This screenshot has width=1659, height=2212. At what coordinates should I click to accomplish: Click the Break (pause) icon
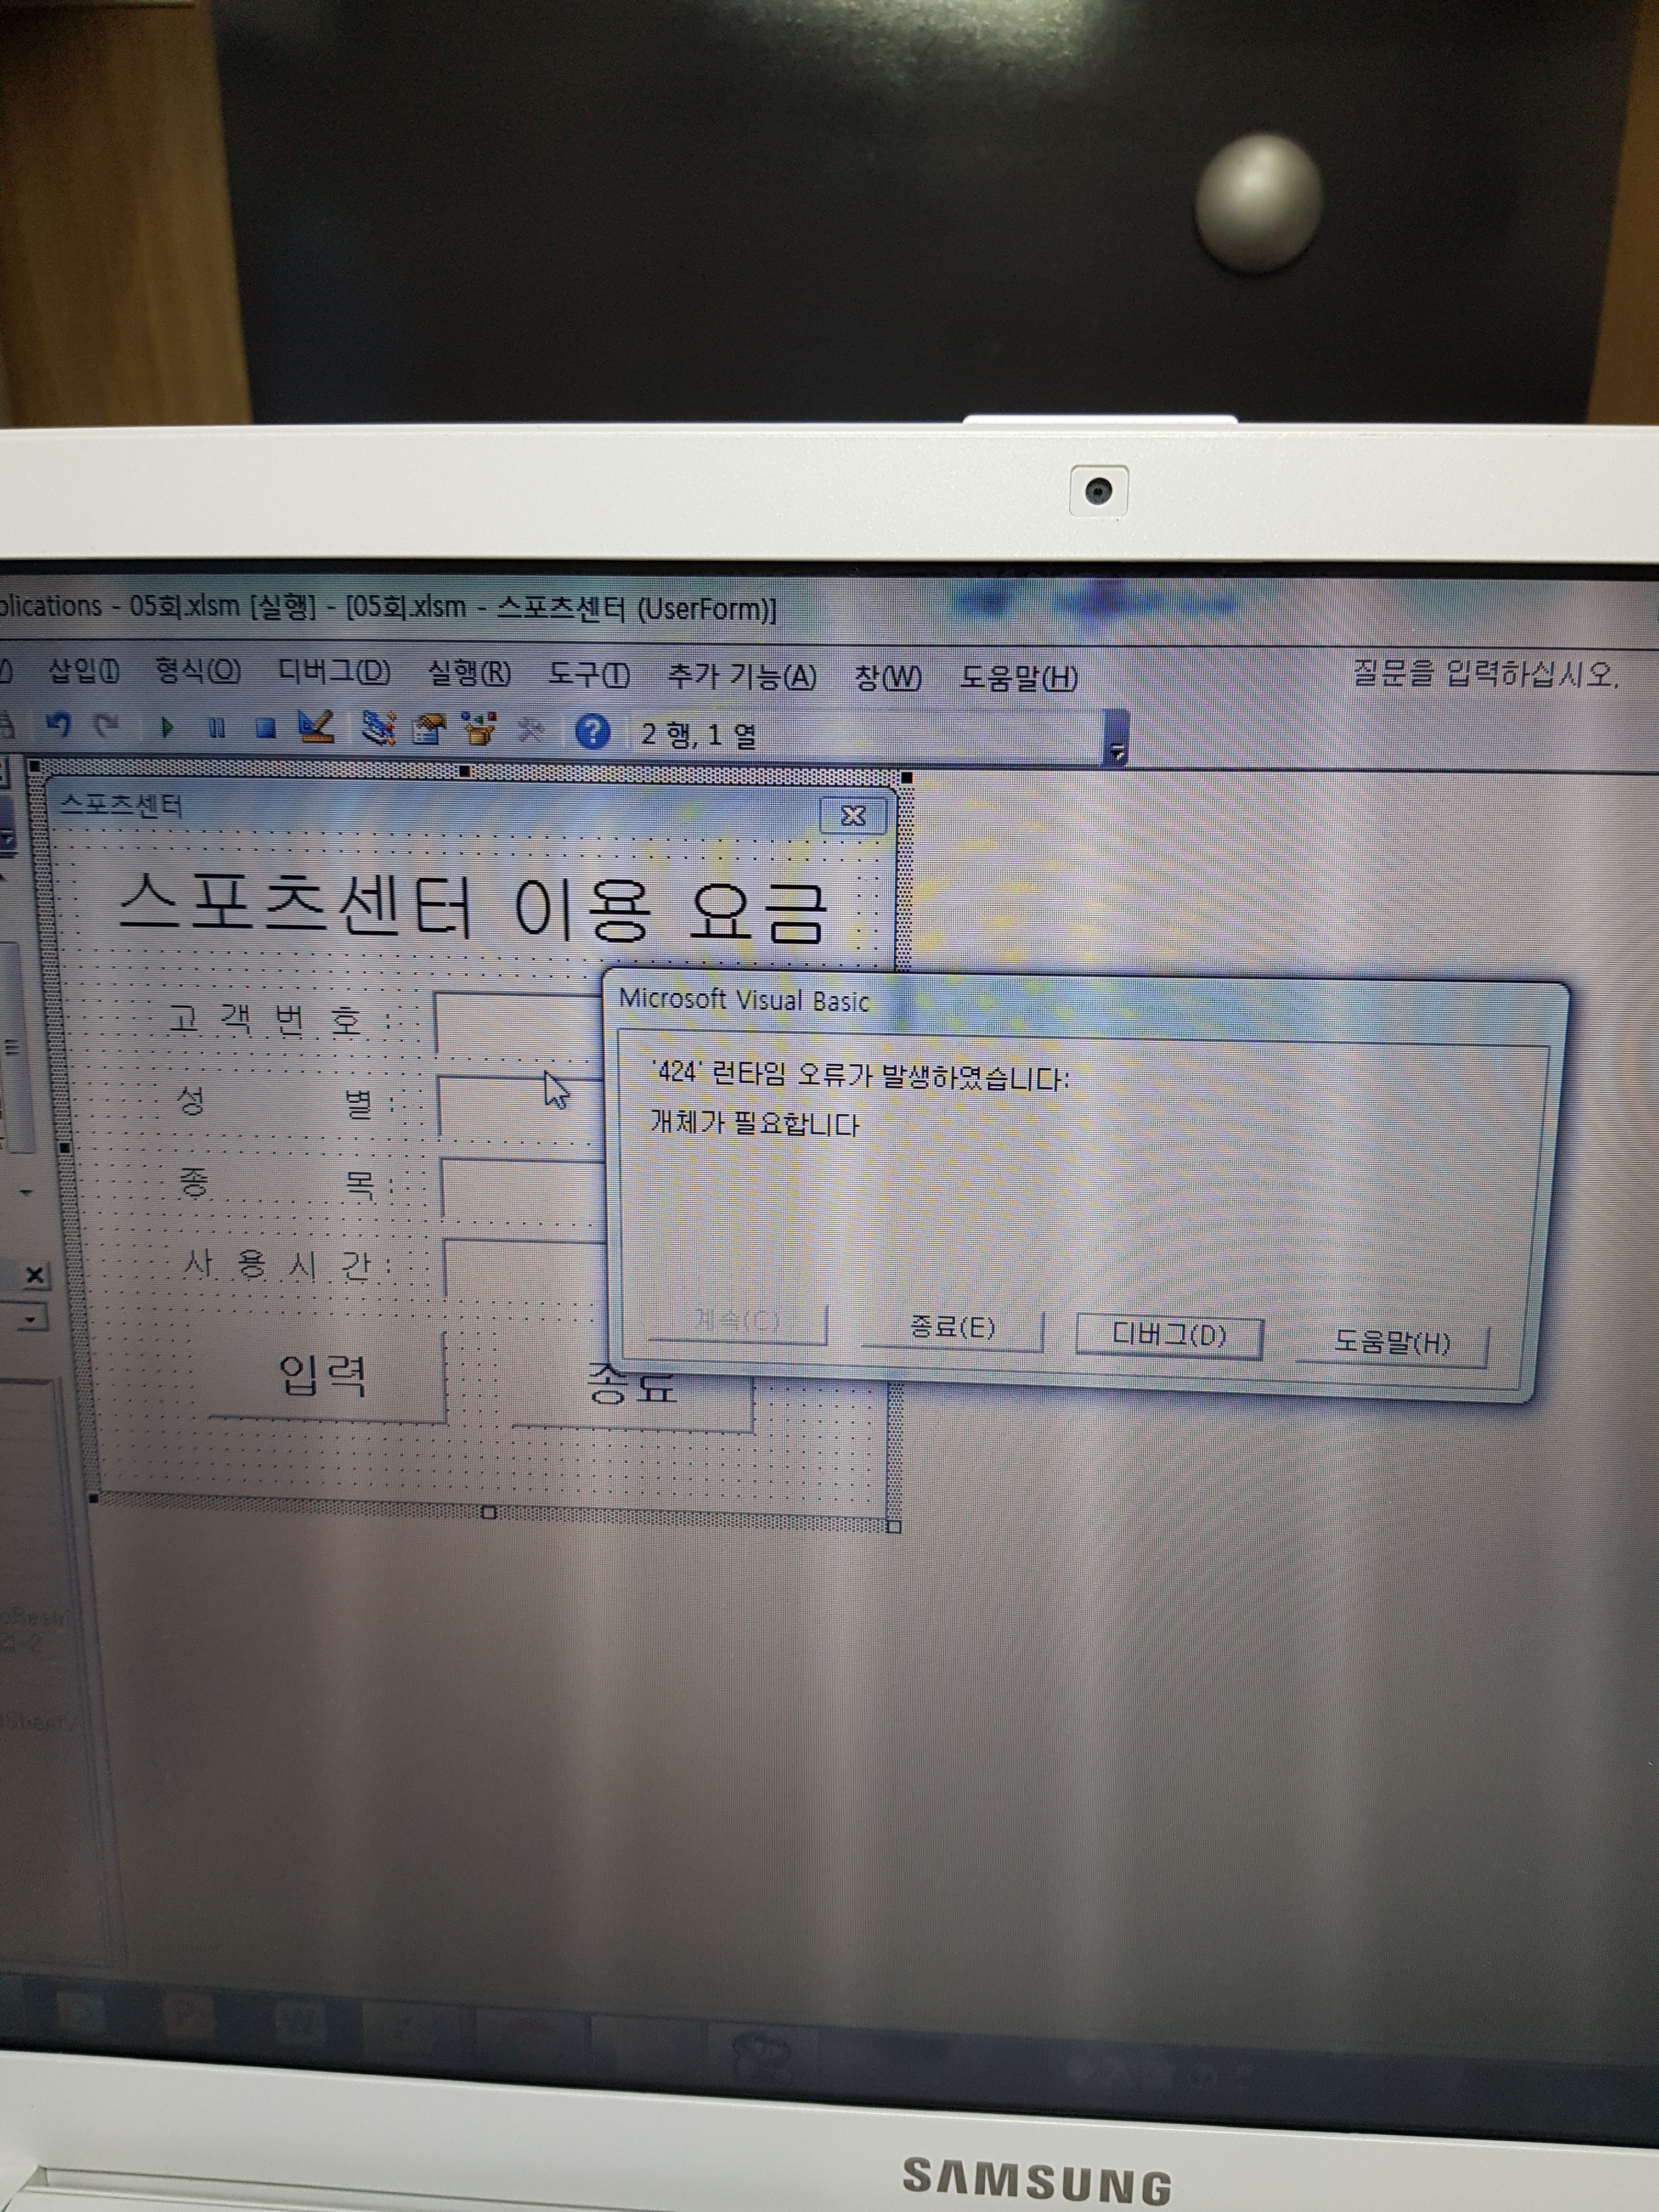(x=216, y=728)
